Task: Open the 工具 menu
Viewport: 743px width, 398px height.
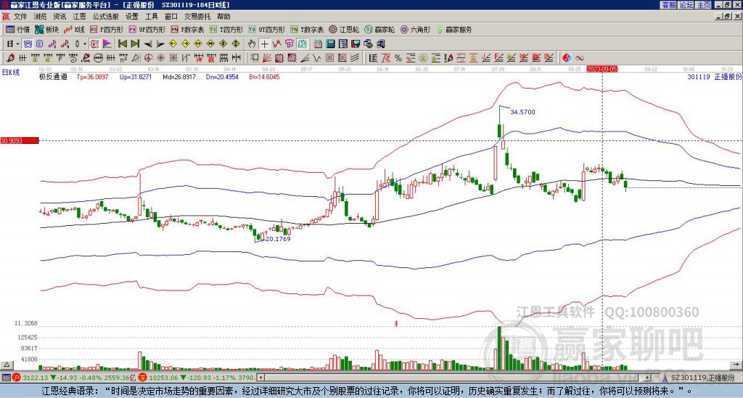Action: (x=151, y=17)
